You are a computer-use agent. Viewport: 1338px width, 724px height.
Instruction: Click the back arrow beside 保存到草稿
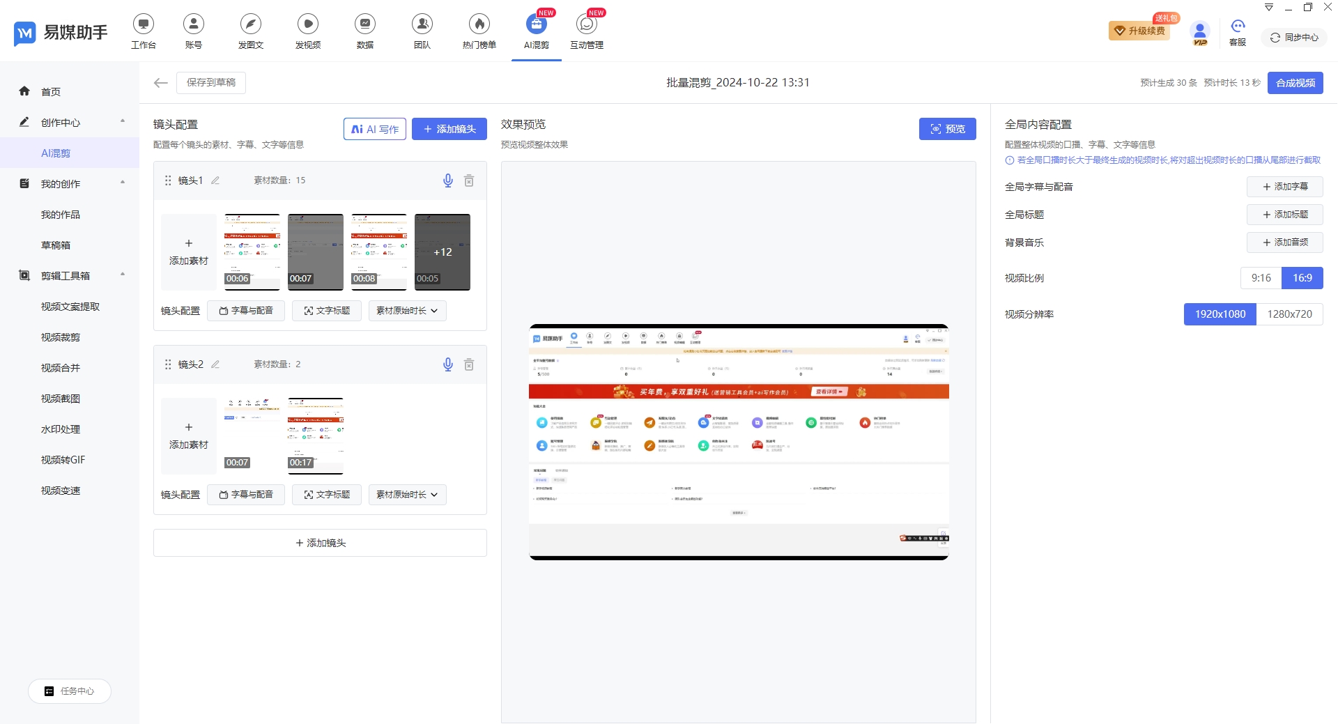click(161, 83)
